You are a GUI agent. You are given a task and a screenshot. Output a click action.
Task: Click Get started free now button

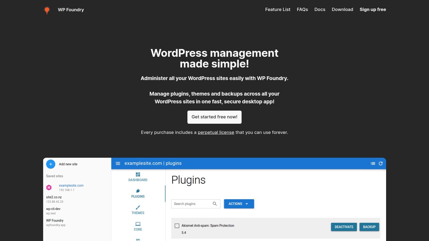point(214,117)
